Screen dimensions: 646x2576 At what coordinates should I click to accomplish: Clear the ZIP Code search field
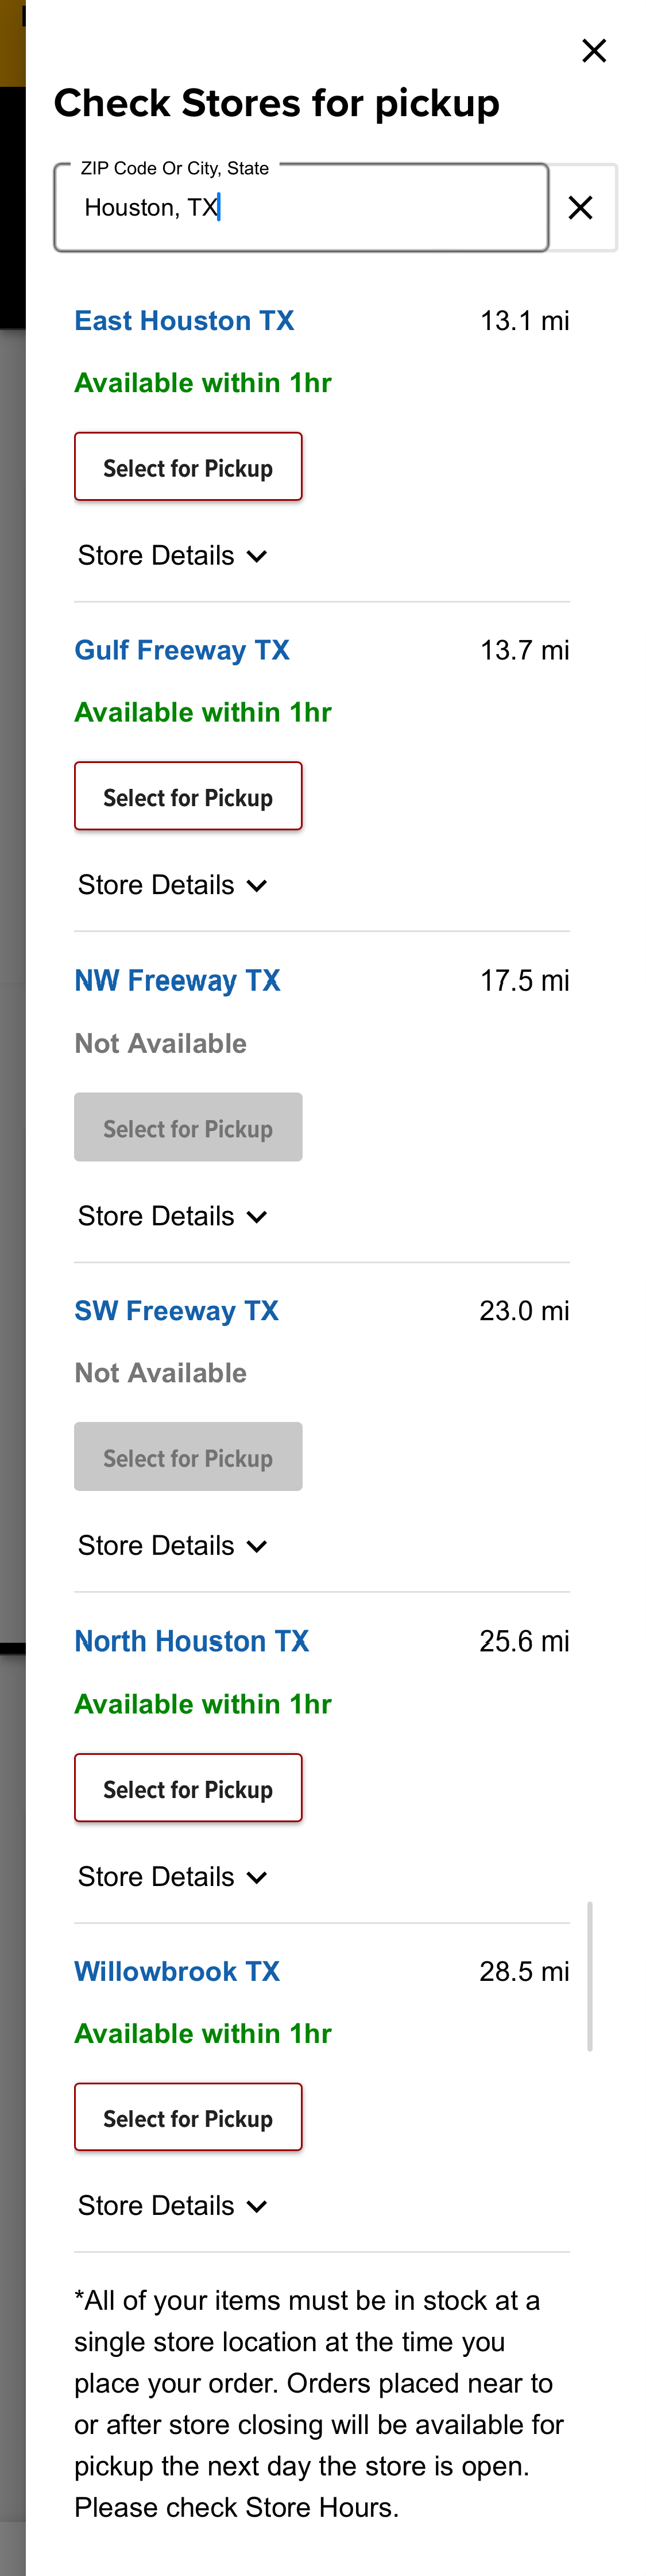pyautogui.click(x=580, y=207)
